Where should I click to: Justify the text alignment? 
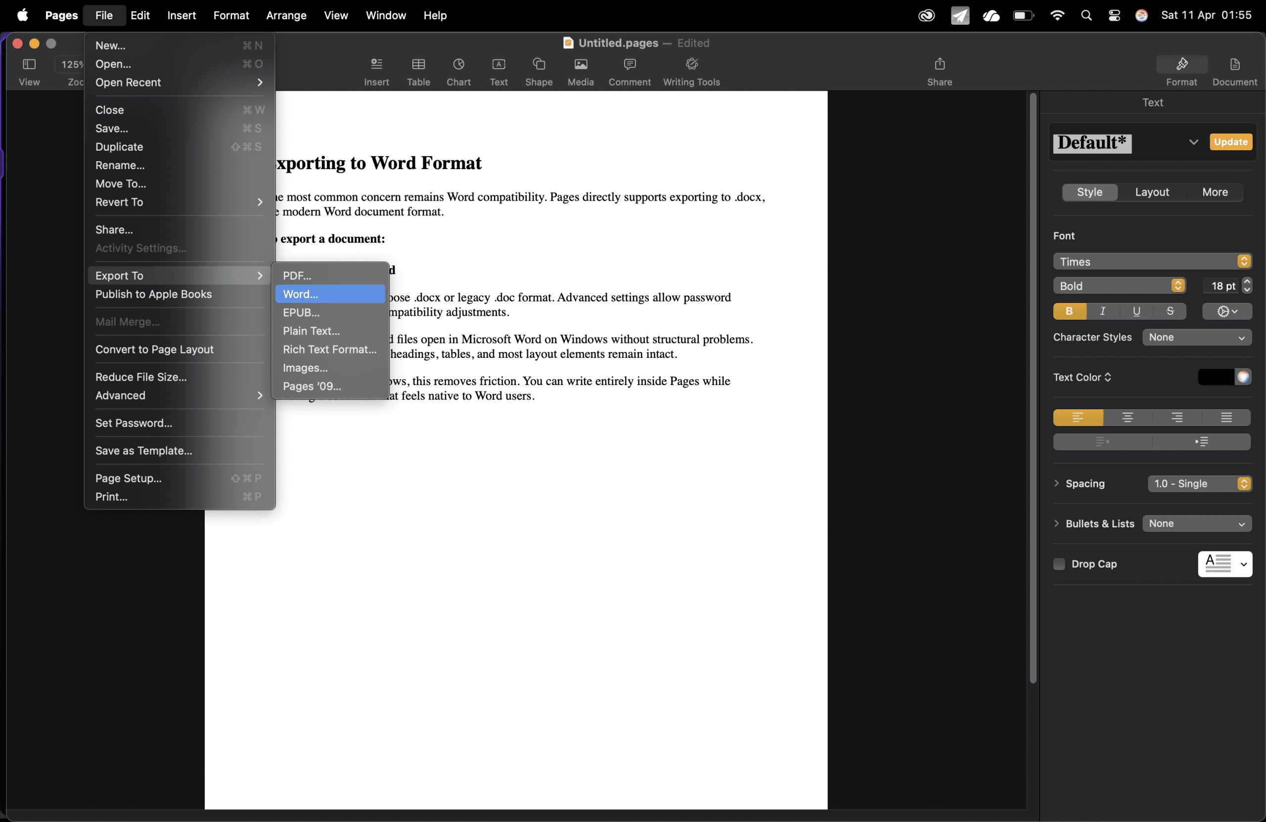(x=1226, y=418)
